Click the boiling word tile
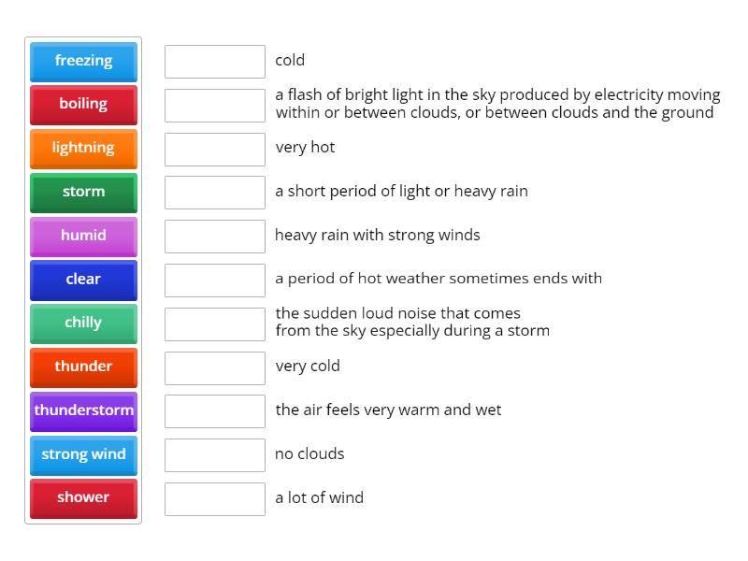The image size is (748, 561). click(83, 104)
